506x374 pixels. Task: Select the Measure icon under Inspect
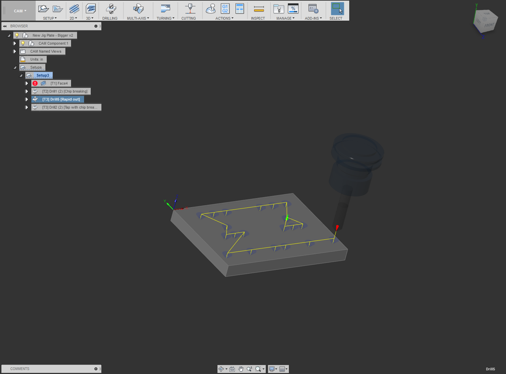point(258,8)
